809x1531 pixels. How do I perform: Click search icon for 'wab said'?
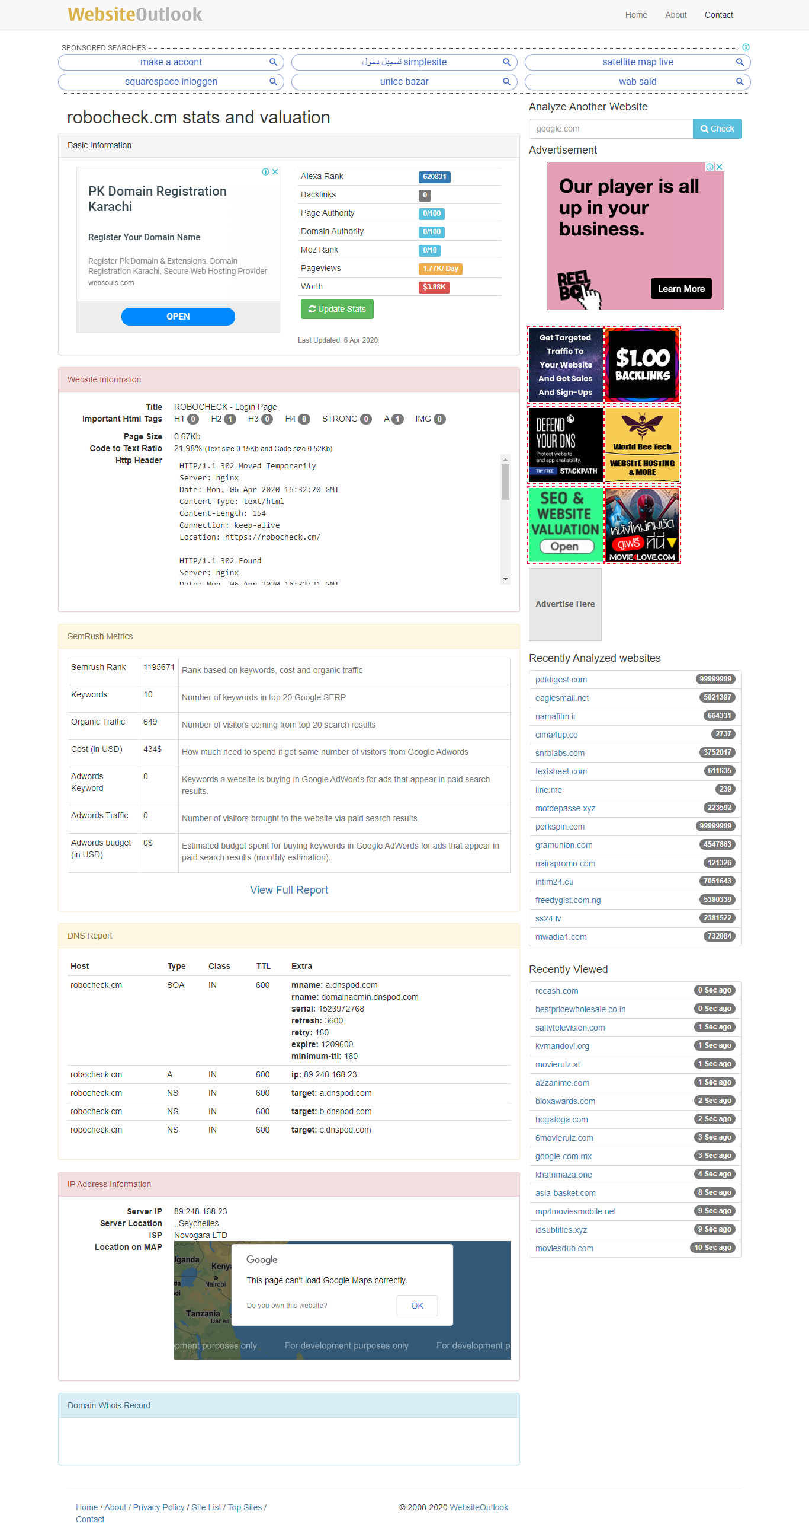pyautogui.click(x=740, y=81)
